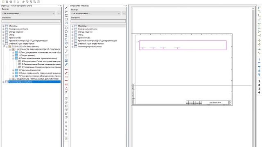Expand Макросы project in Pages navigator
The height and width of the screenshot is (147, 262).
coord(3,26)
